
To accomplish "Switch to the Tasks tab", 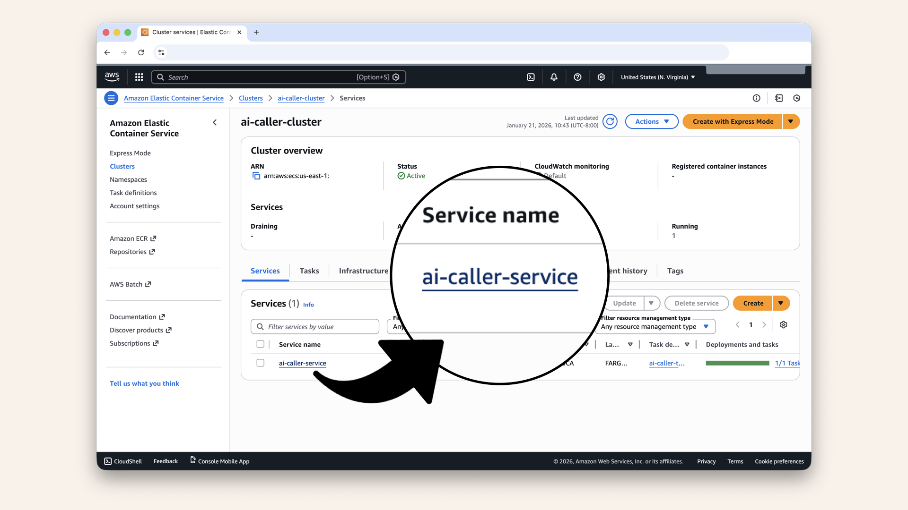I will (309, 271).
